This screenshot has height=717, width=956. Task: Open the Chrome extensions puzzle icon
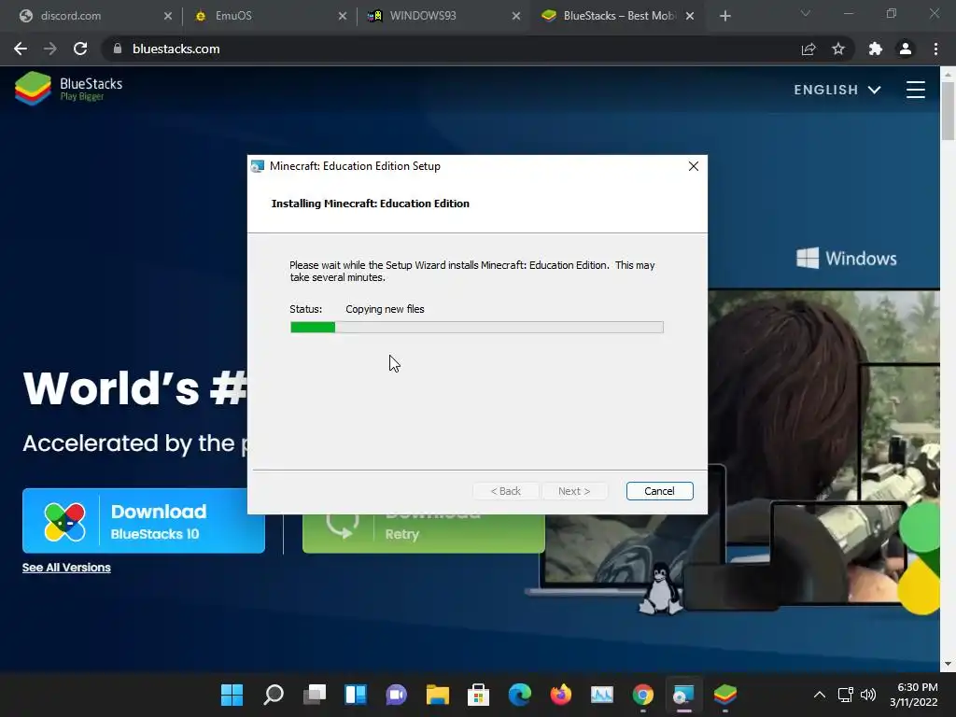[x=876, y=49]
